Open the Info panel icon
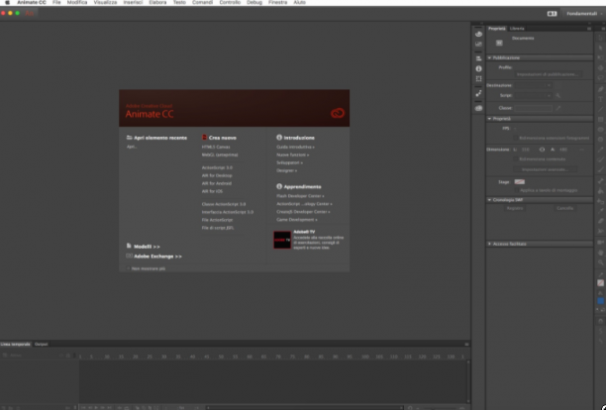Viewport: 606px width, 410px height. pos(478,68)
